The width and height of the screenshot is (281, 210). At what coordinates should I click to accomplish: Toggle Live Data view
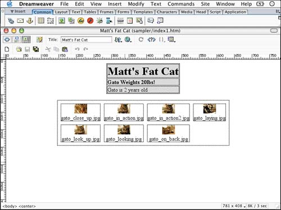[x=39, y=40]
